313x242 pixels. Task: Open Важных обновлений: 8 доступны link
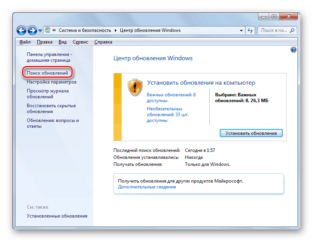click(171, 97)
